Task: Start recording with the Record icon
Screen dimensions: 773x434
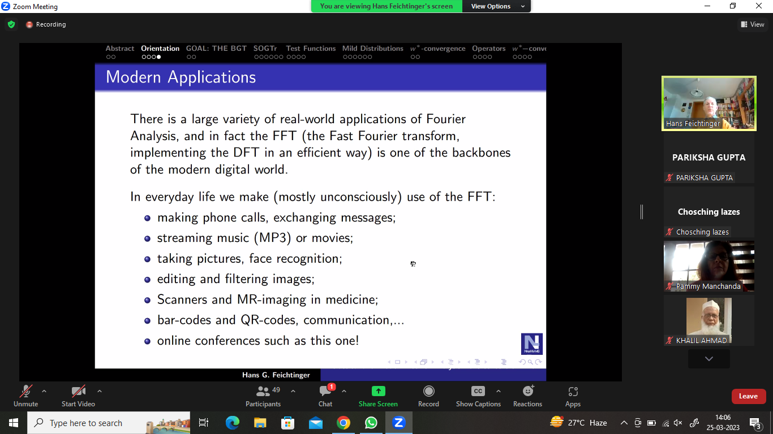Action: click(428, 391)
